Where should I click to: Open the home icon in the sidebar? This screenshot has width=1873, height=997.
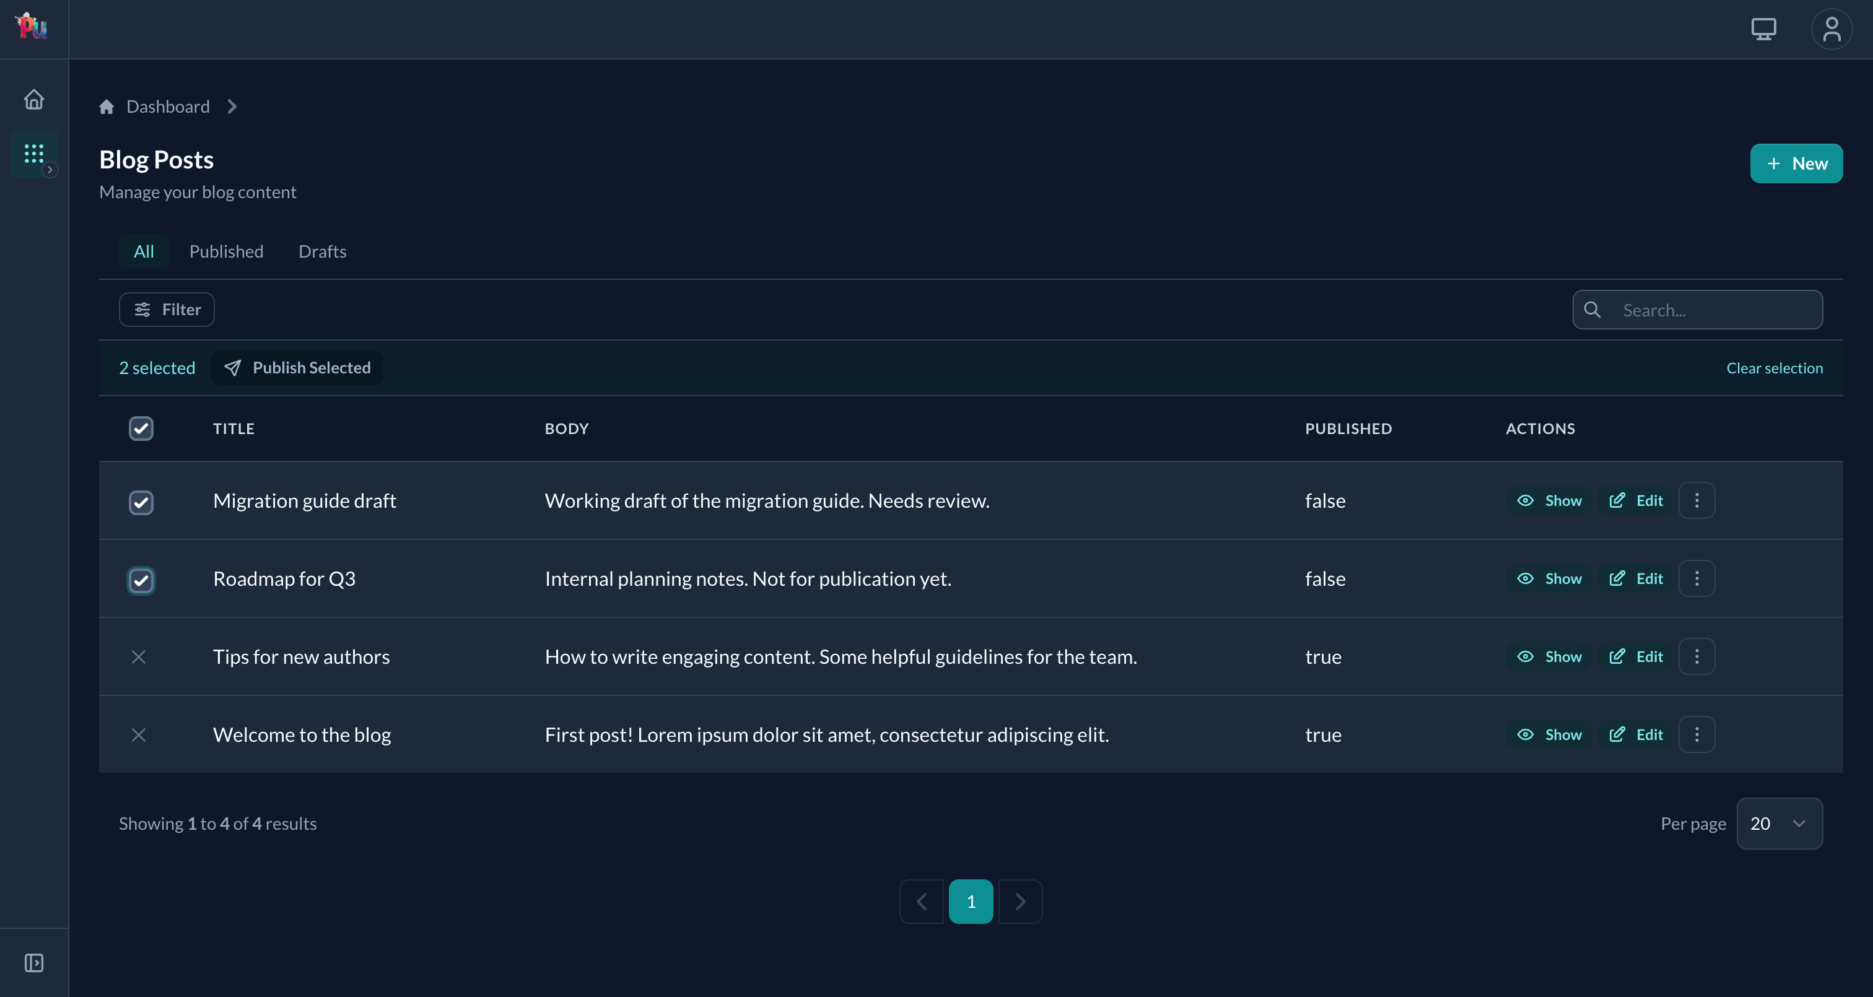34,99
